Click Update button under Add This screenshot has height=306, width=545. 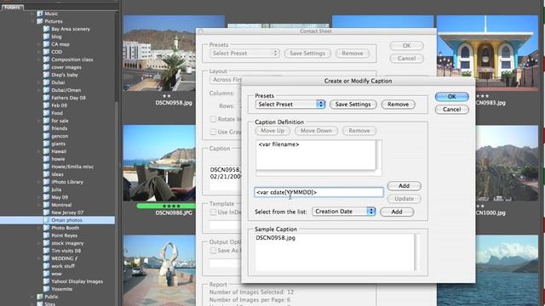point(404,199)
